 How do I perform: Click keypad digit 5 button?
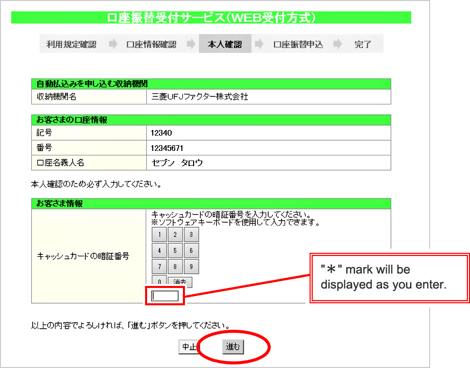tap(175, 250)
